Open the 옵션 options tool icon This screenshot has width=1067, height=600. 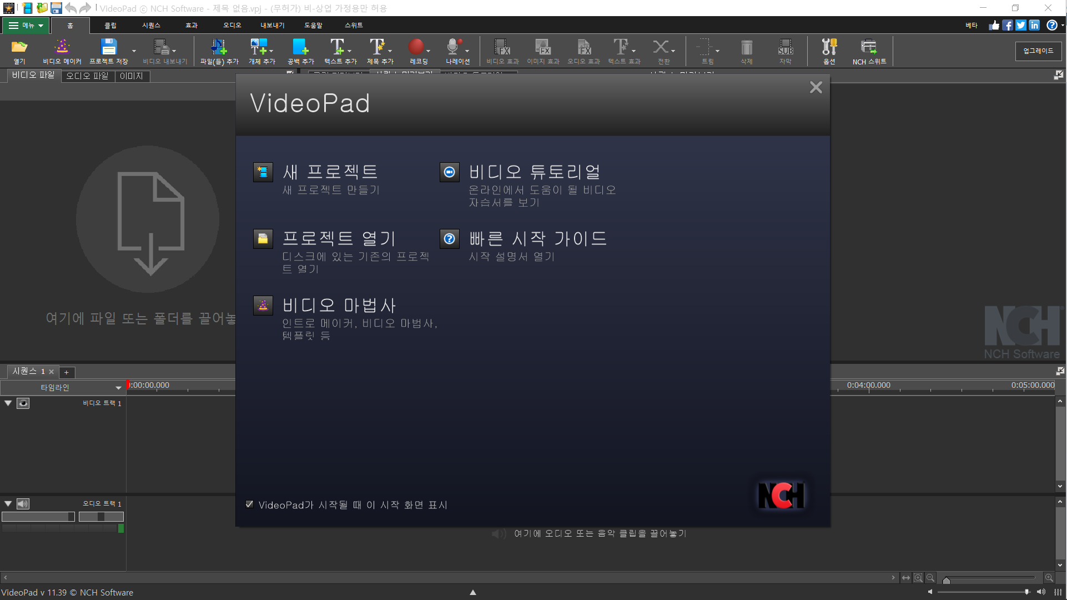coord(829,47)
